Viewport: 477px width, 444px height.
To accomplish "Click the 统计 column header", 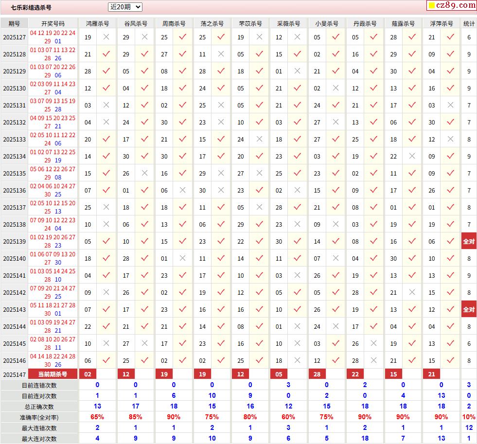I will click(469, 23).
